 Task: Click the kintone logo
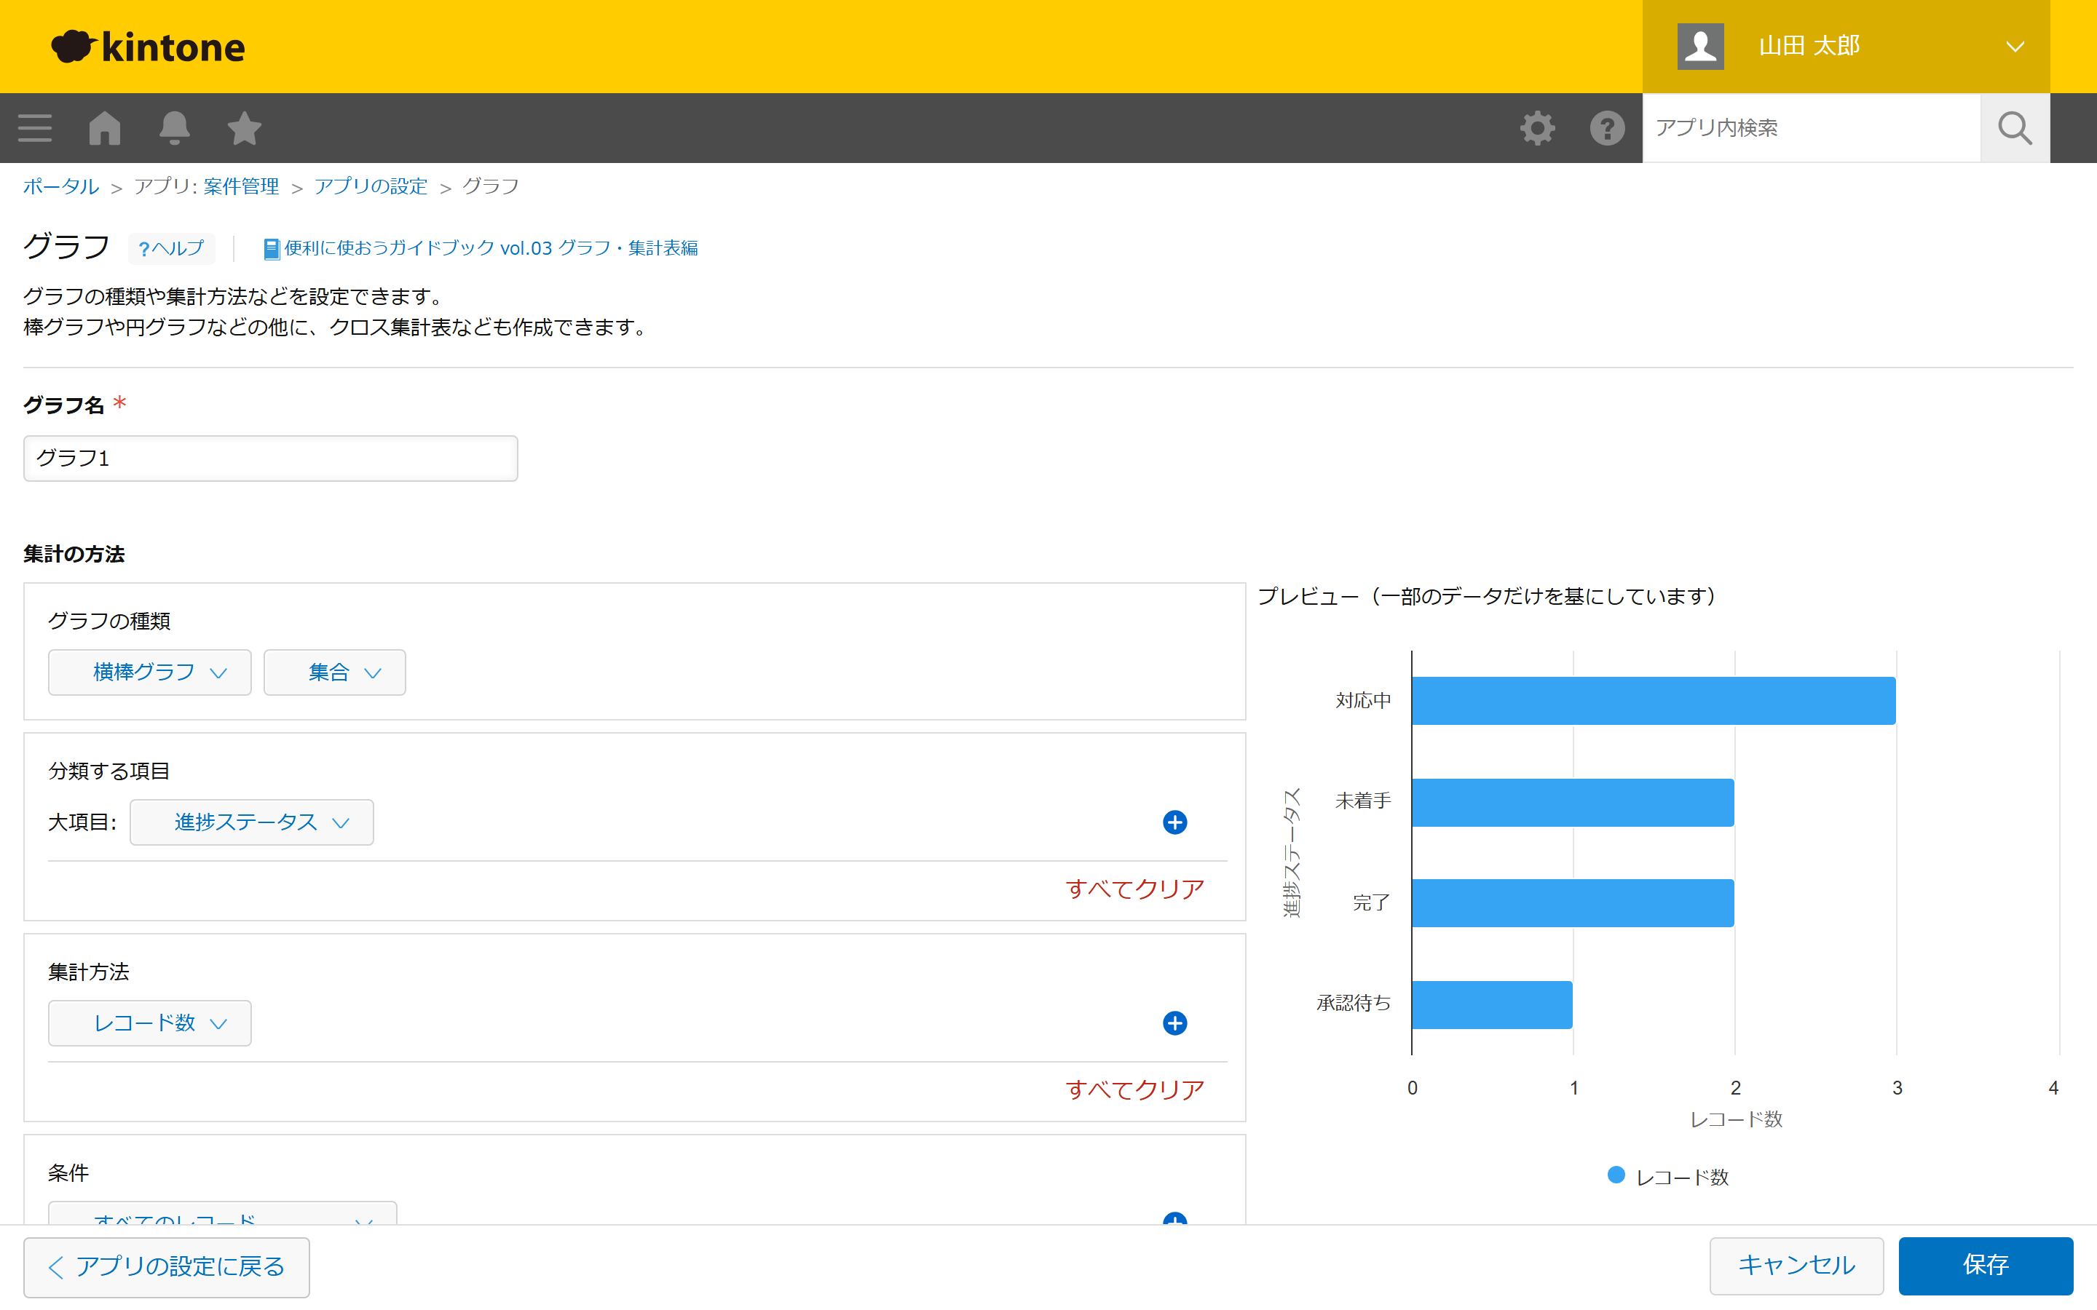click(149, 47)
